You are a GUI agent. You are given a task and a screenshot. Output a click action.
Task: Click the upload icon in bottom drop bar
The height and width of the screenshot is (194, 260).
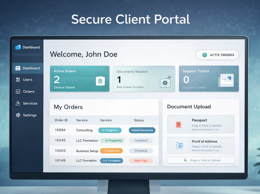[185, 160]
